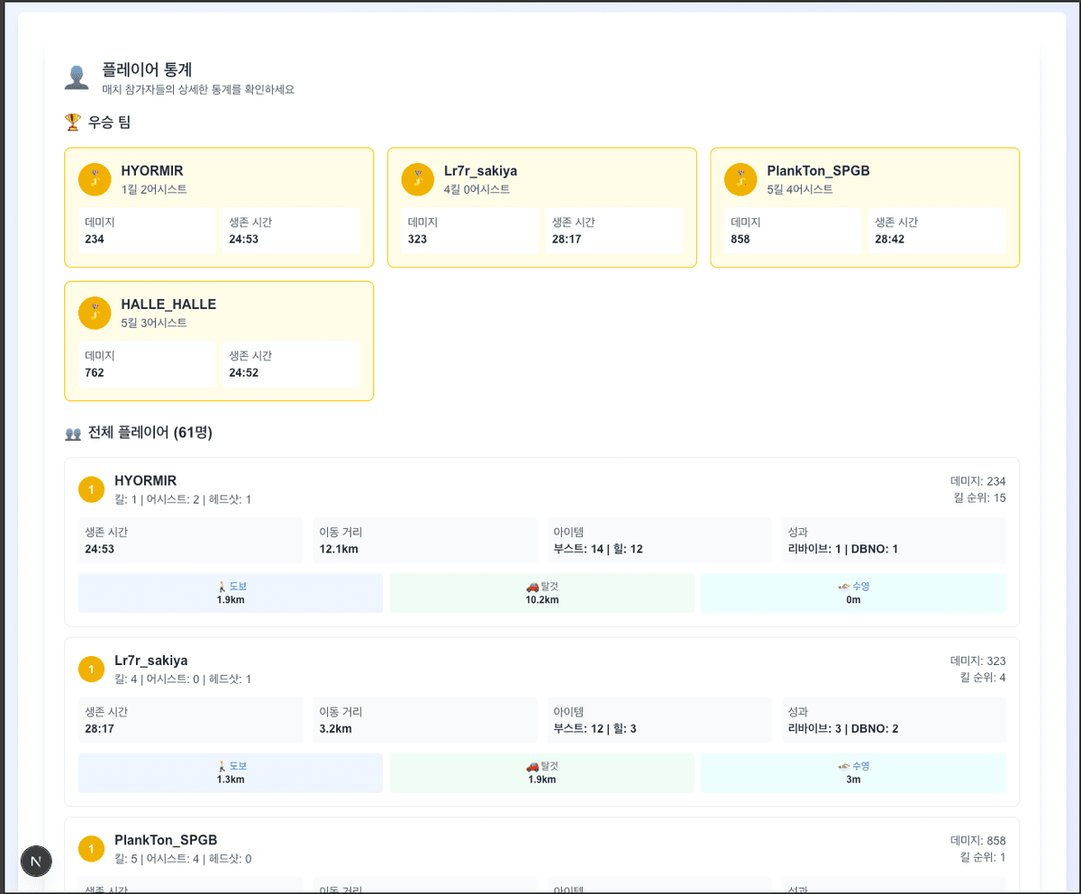Click the 플레이어 통계 heading
The height and width of the screenshot is (894, 1081).
click(147, 69)
